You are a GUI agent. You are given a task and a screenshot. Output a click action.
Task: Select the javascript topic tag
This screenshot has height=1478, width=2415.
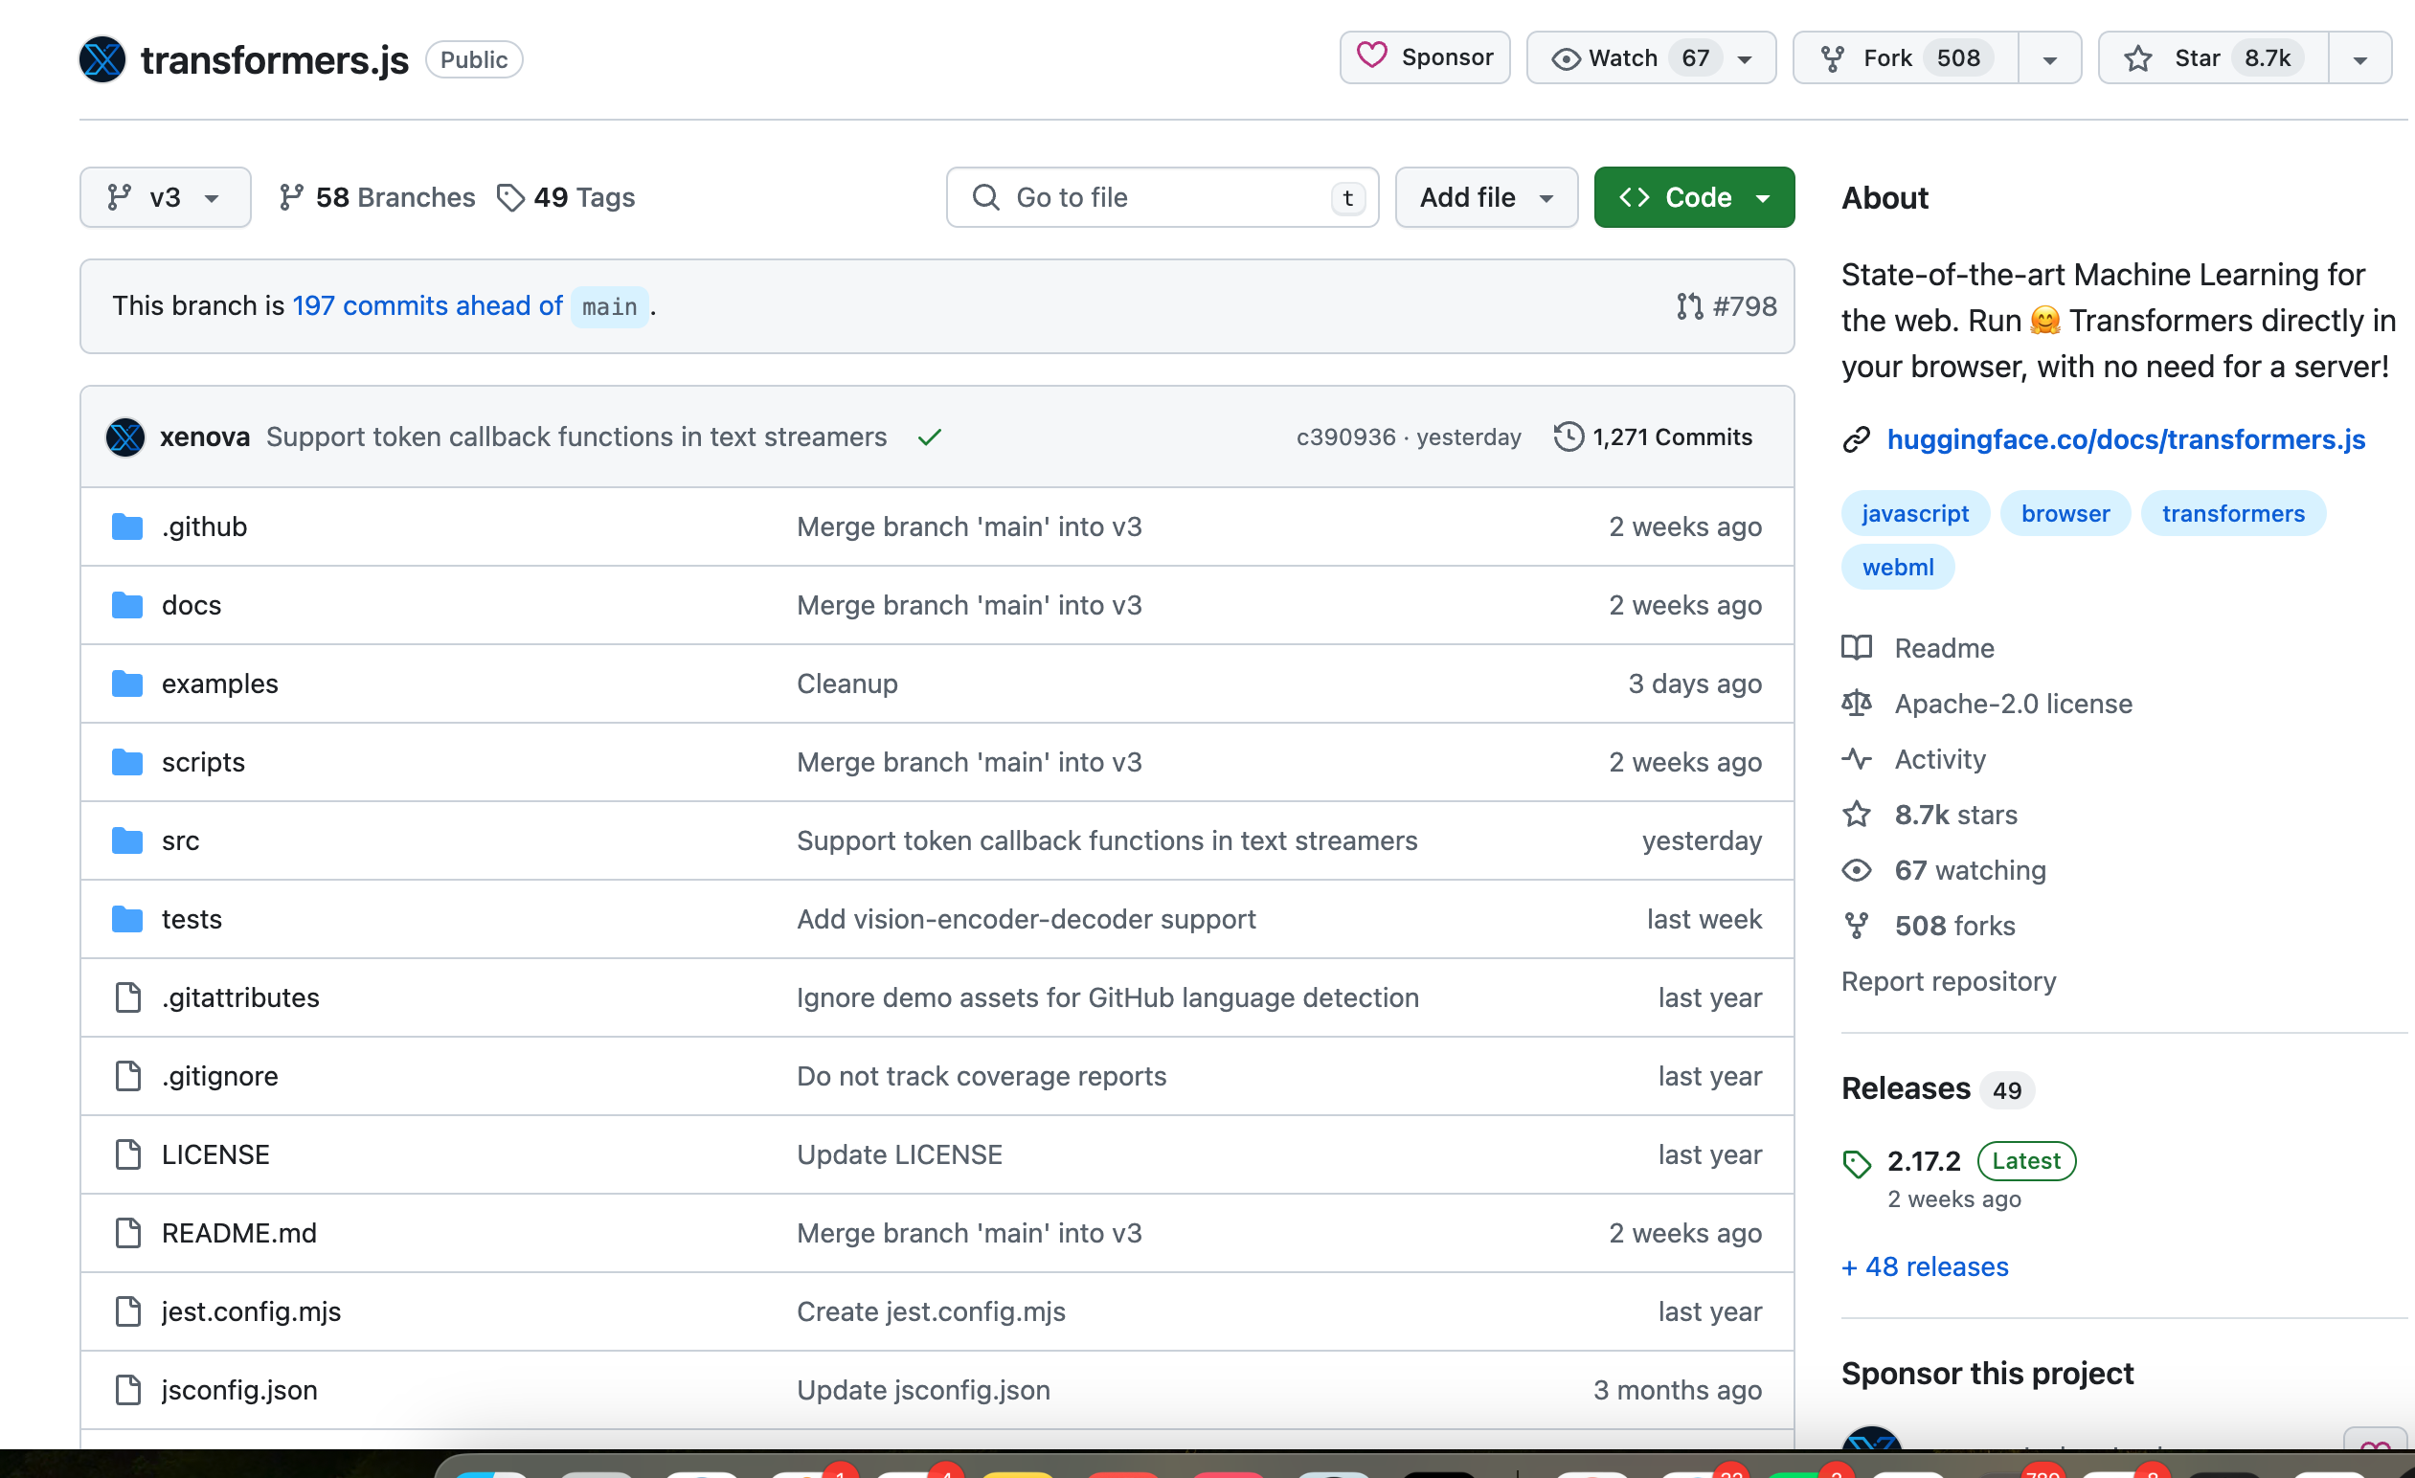pos(1914,512)
